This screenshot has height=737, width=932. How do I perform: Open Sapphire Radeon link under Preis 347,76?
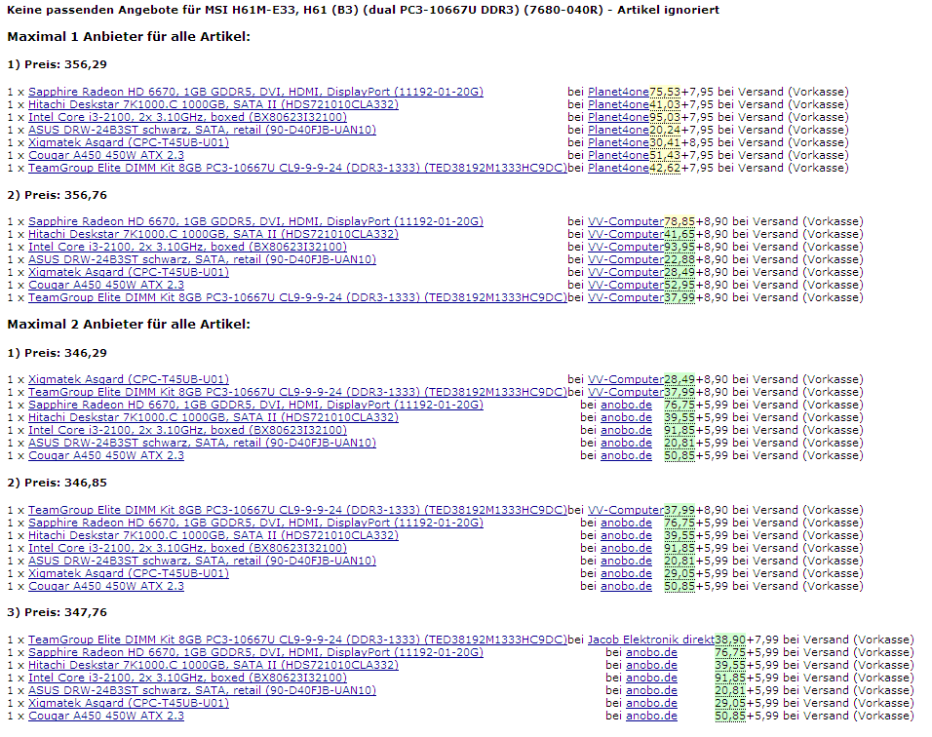tap(255, 652)
